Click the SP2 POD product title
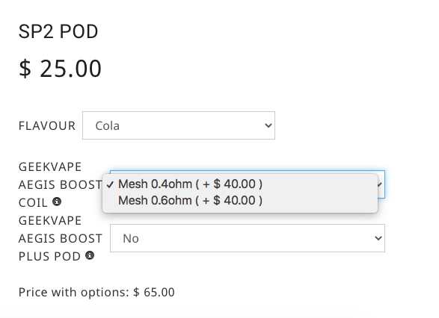 pyautogui.click(x=58, y=31)
